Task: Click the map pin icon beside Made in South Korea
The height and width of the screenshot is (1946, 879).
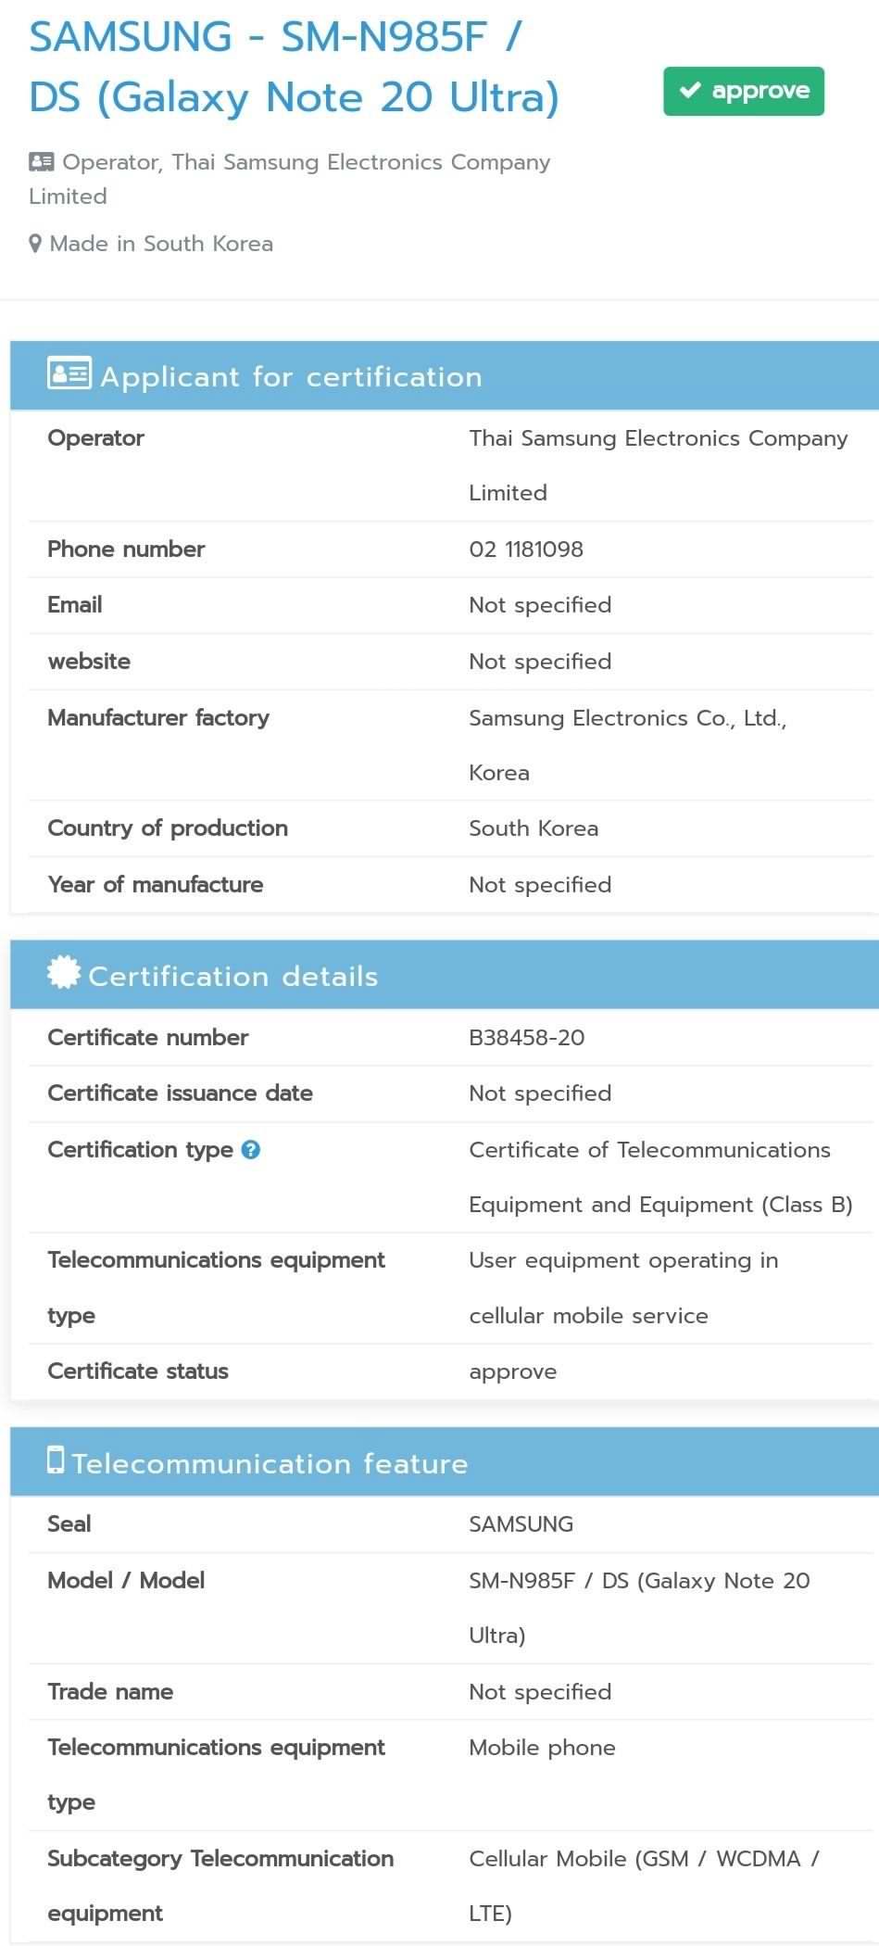Action: (35, 244)
